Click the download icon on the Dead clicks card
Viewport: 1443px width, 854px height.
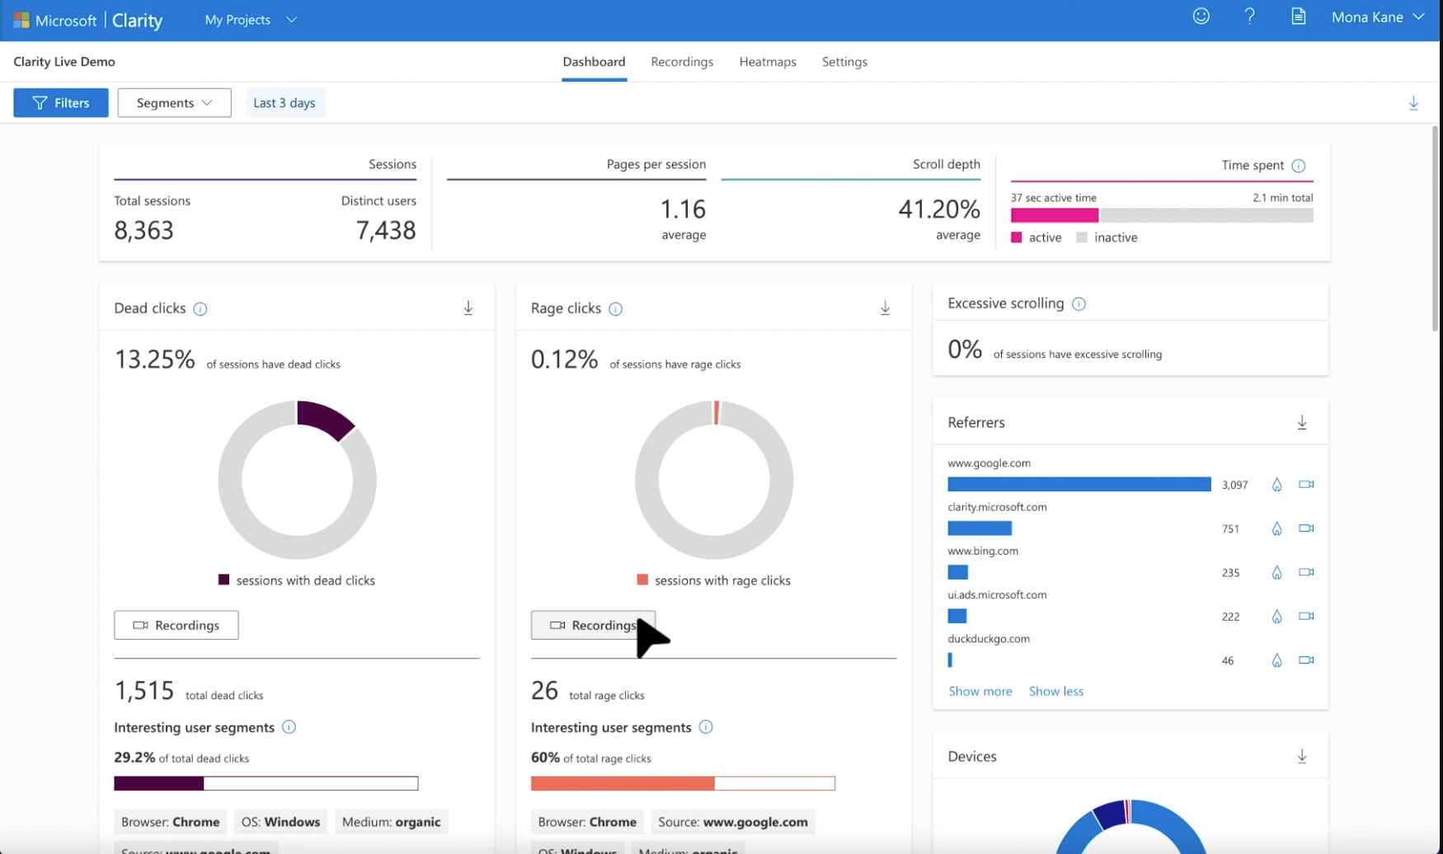tap(468, 307)
